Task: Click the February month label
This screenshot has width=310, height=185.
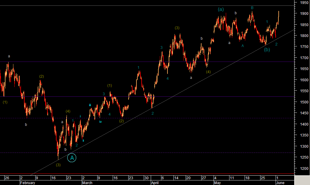Action: (x=28, y=183)
